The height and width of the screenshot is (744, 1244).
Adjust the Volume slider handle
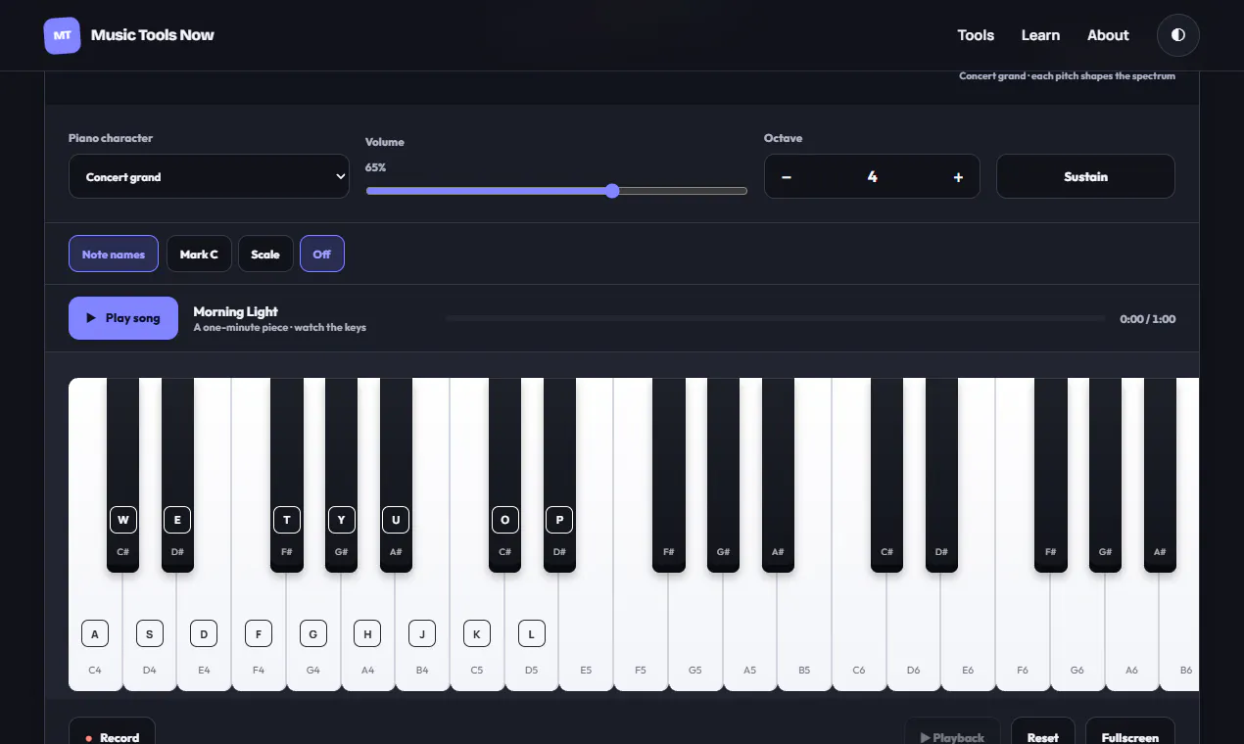click(612, 191)
